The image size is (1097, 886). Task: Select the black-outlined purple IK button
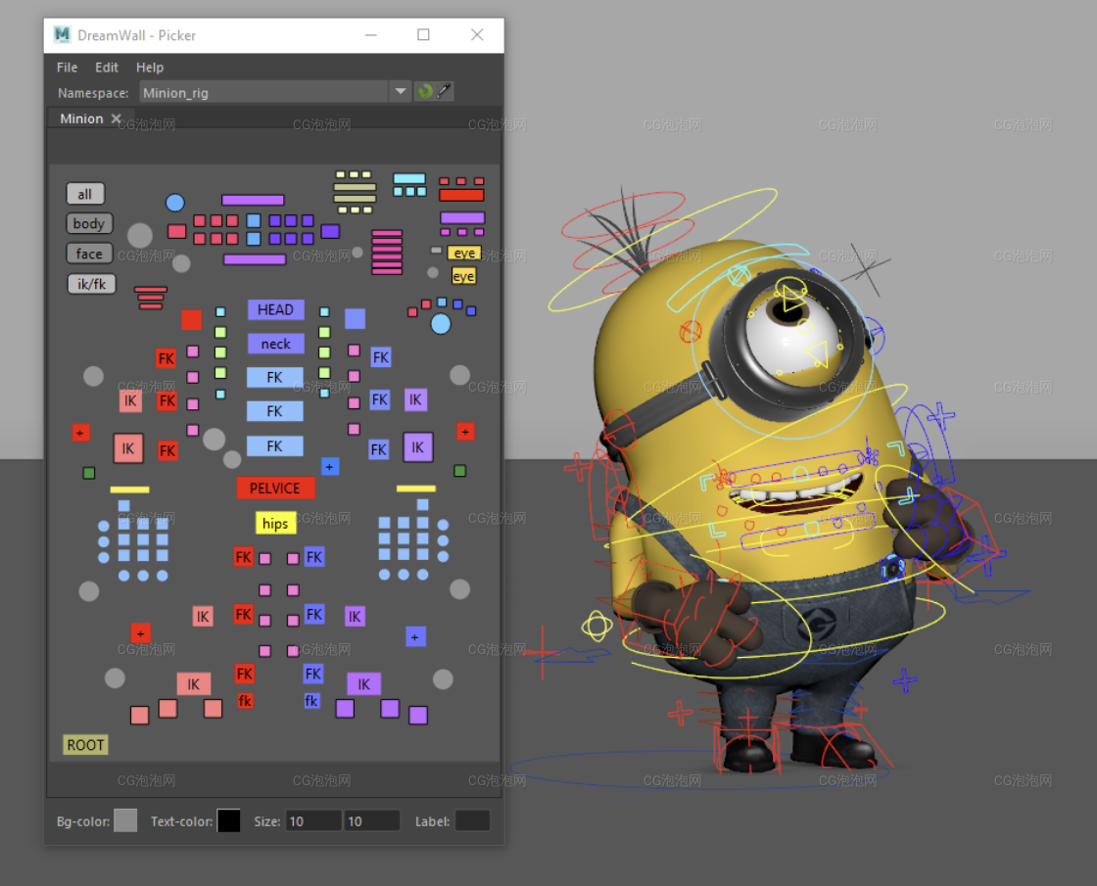(x=417, y=447)
